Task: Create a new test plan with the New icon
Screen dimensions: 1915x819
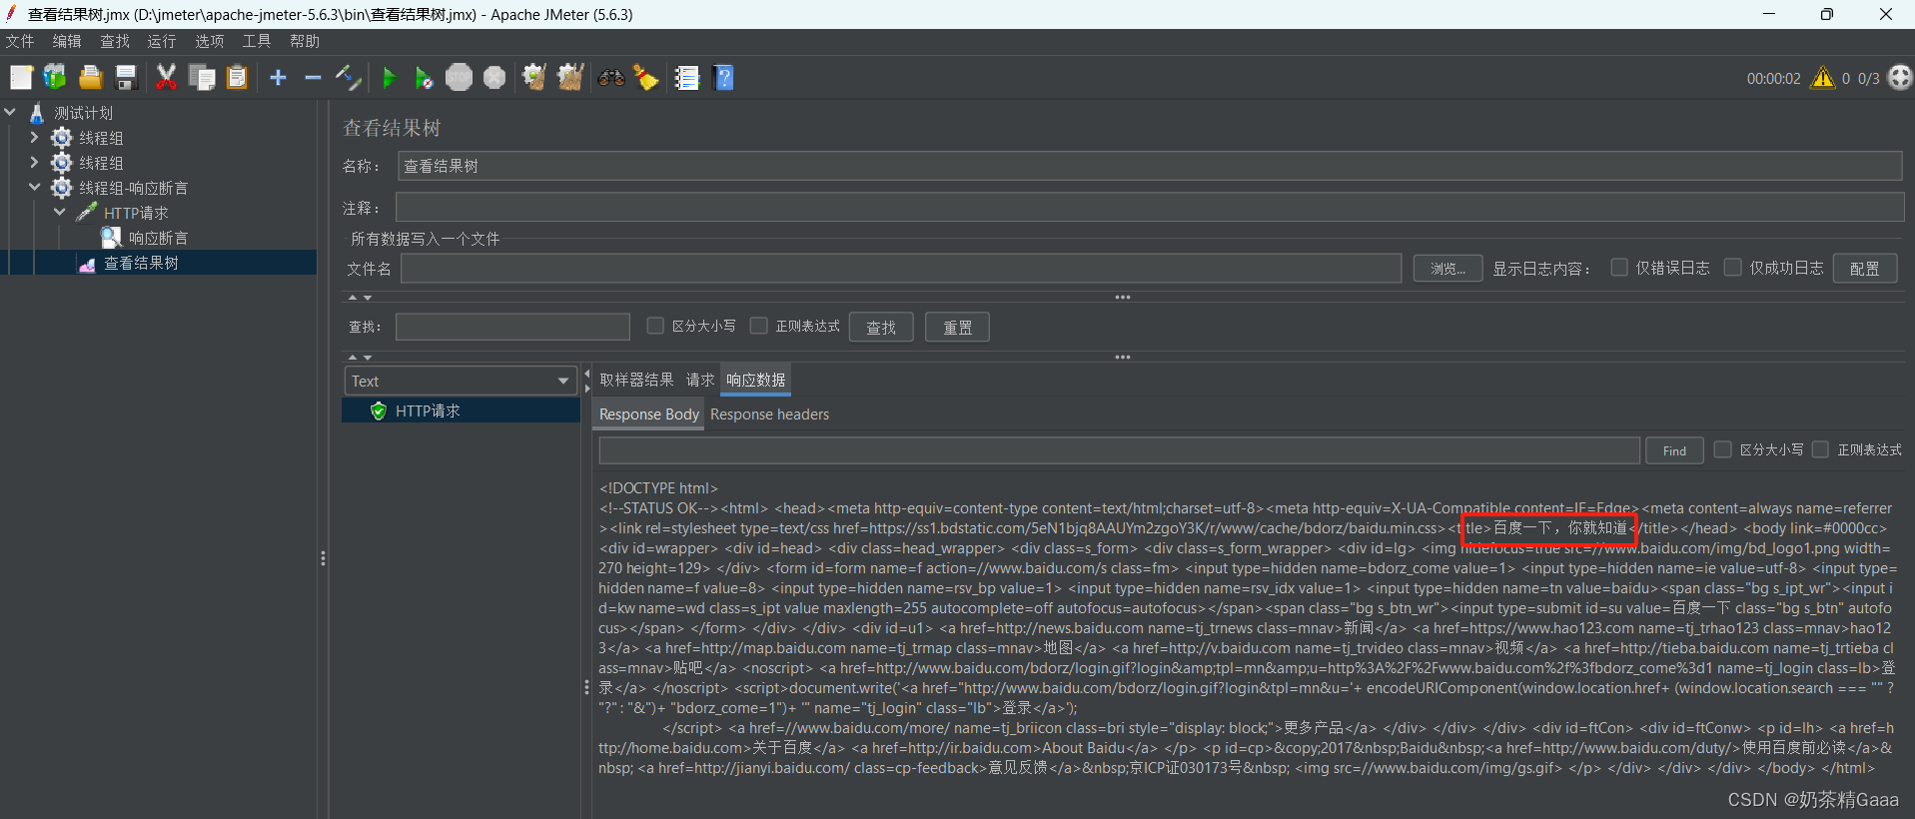Action: coord(21,78)
